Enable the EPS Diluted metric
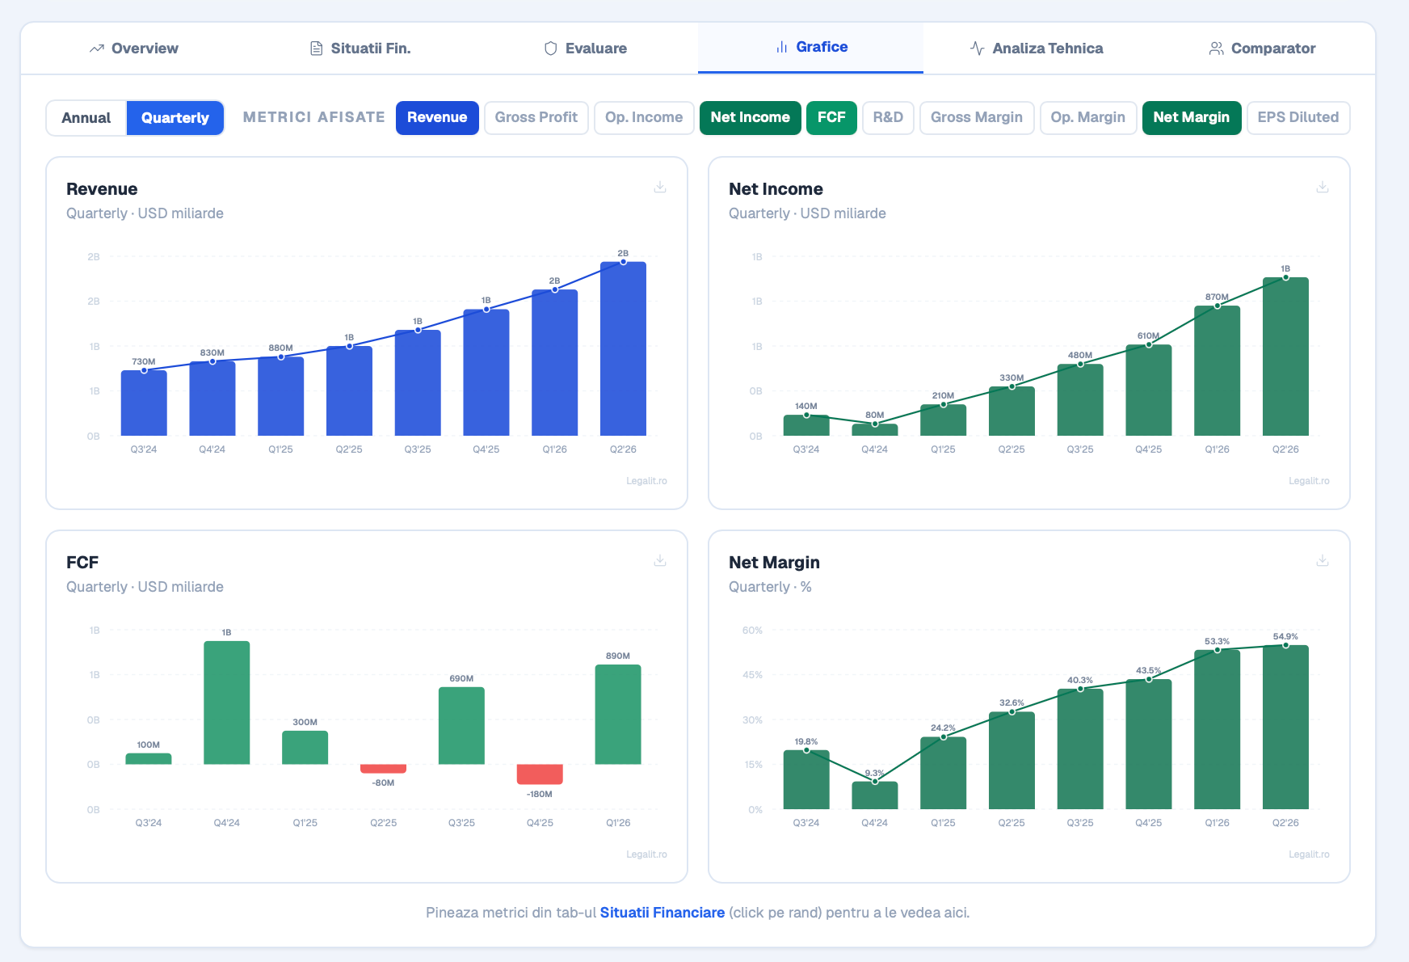This screenshot has height=962, width=1409. pyautogui.click(x=1298, y=118)
